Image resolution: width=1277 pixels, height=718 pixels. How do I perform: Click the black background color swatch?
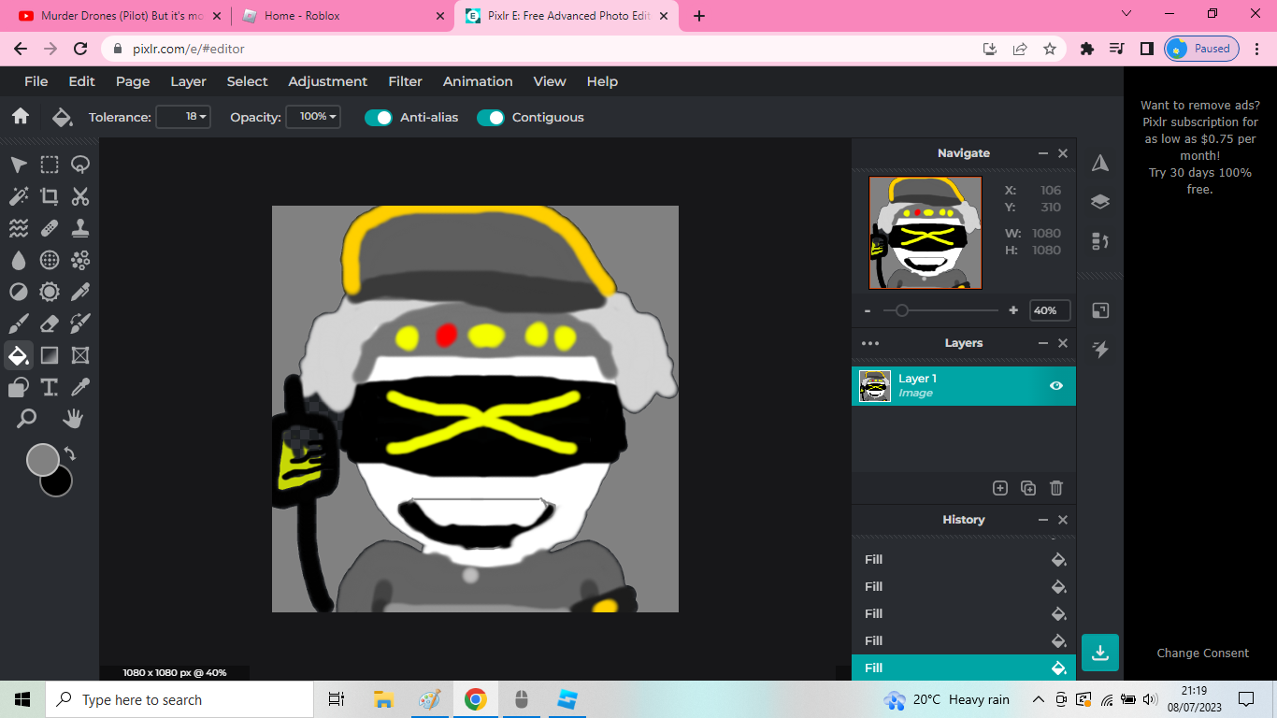coord(60,483)
